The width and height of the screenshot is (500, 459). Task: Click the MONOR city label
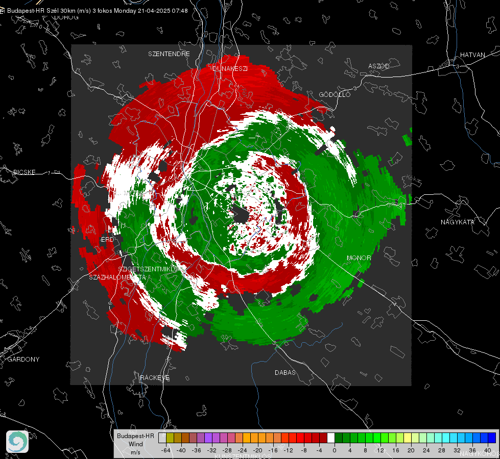(359, 258)
